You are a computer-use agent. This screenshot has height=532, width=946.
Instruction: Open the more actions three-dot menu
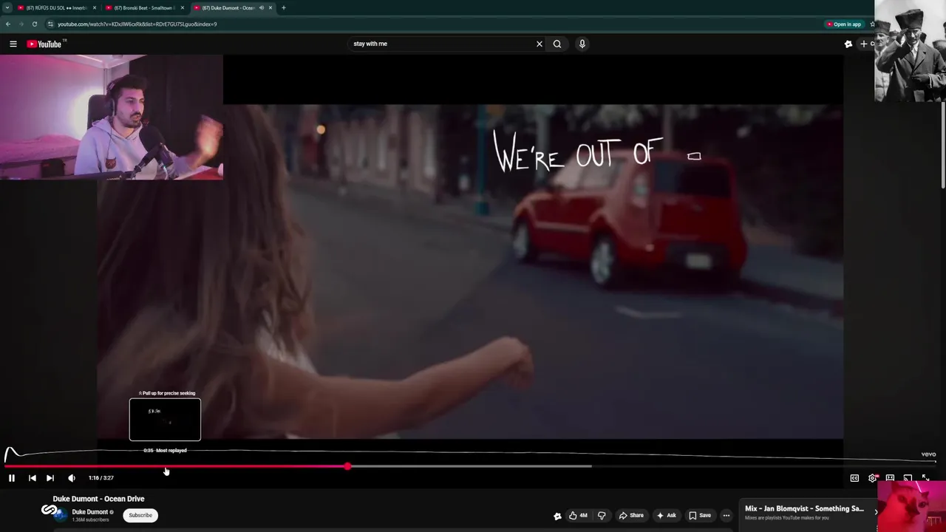726,516
